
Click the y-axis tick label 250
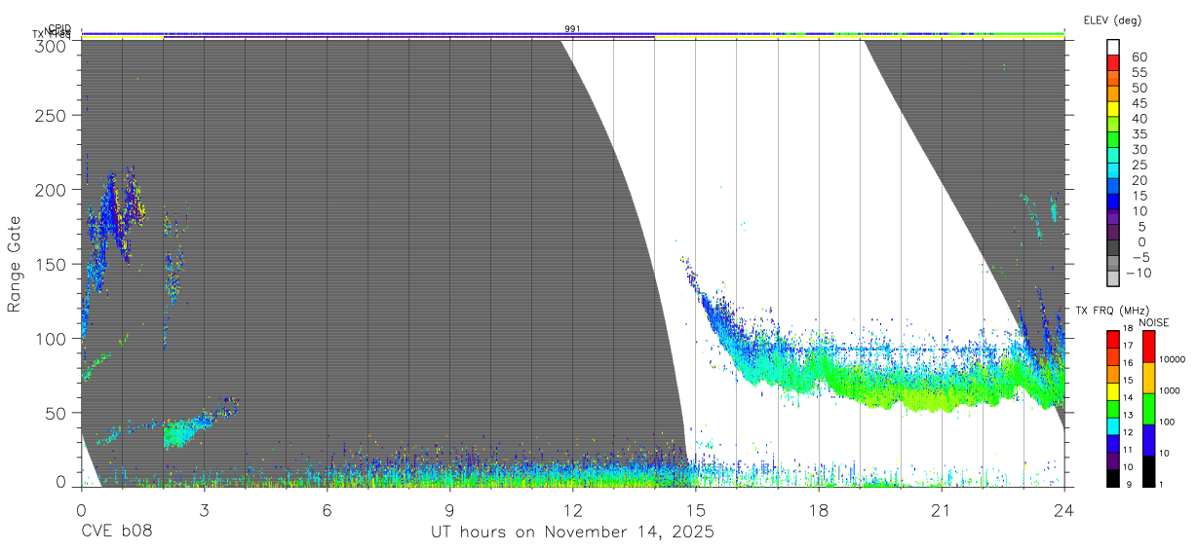point(50,115)
